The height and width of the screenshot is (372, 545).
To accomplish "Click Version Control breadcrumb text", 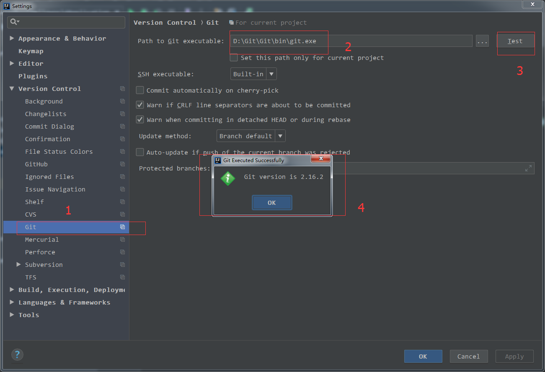I will click(x=165, y=23).
